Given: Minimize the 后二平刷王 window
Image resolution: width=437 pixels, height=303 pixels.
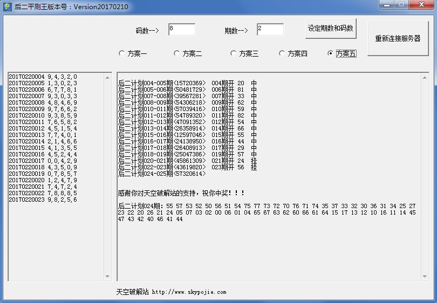Looking at the screenshot, I should pos(386,5).
